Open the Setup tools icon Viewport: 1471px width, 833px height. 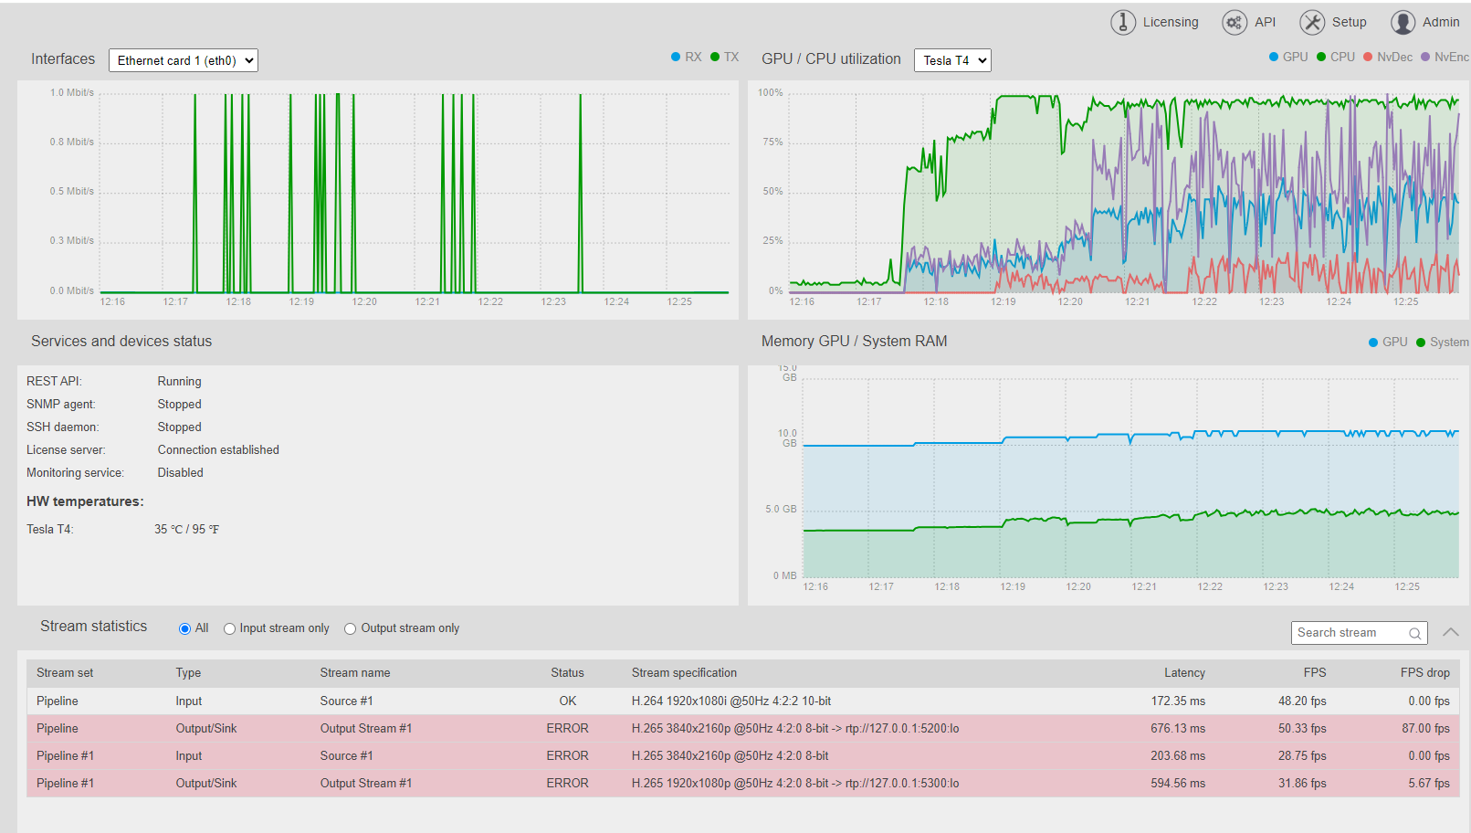click(1312, 22)
